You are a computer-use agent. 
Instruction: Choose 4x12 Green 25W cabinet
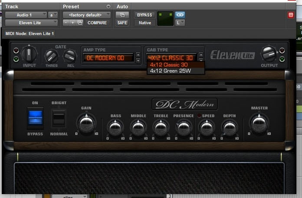point(171,71)
